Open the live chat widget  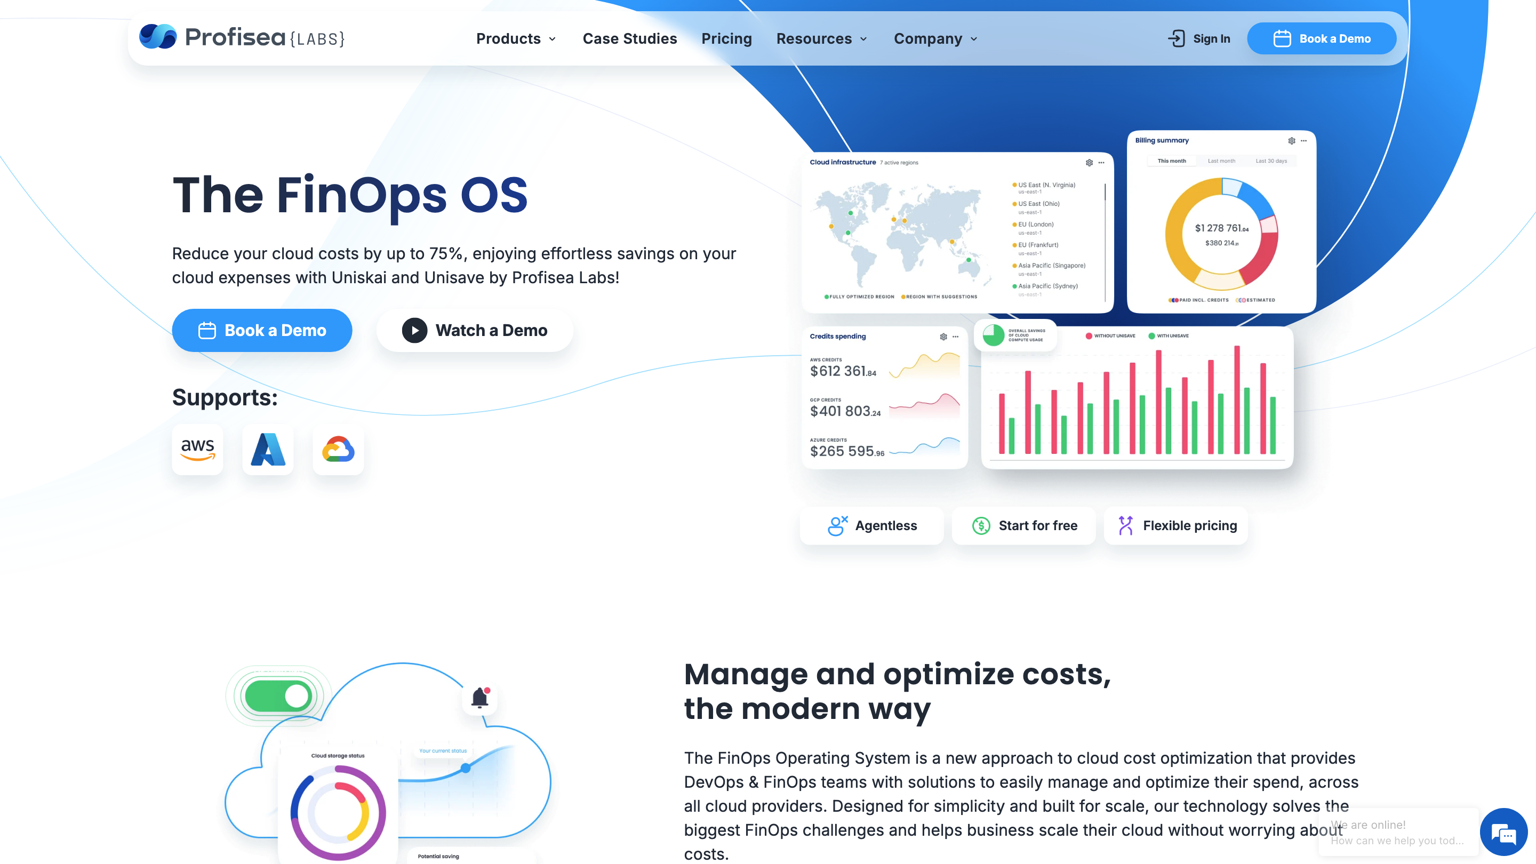(1503, 833)
